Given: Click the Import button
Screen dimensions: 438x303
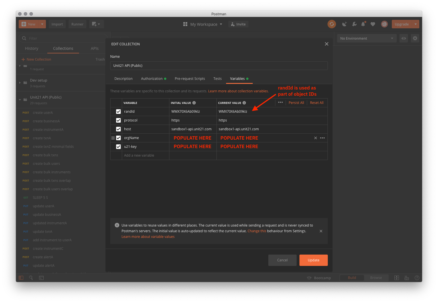Looking at the screenshot, I should pyautogui.click(x=57, y=24).
